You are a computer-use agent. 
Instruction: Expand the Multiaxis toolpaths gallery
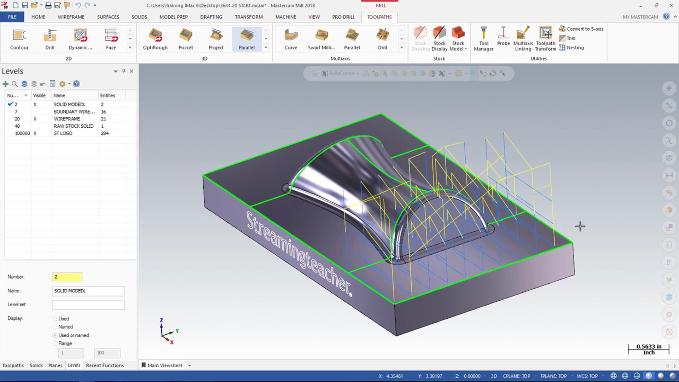coord(401,47)
